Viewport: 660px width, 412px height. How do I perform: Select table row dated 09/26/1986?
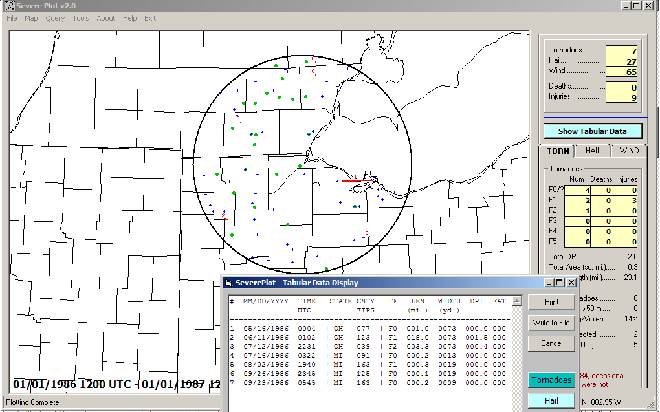[368, 374]
